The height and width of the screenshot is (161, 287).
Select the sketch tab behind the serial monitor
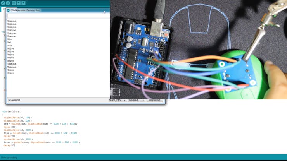(x=3, y=9)
